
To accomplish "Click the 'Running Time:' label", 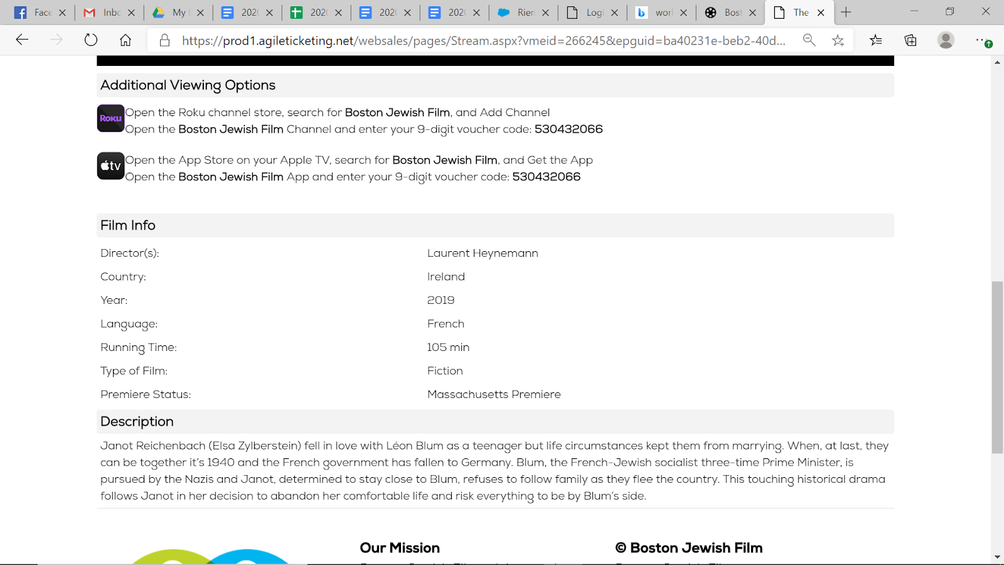I will coord(139,348).
